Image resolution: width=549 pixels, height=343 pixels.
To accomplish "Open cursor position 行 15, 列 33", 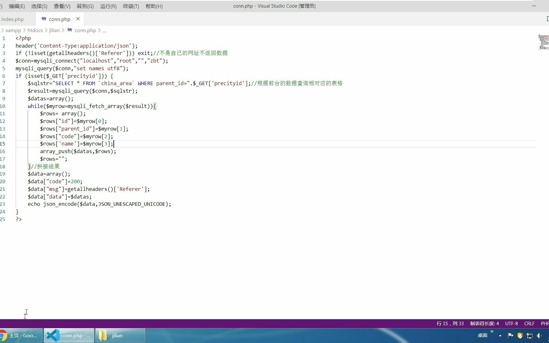I will click(450, 324).
